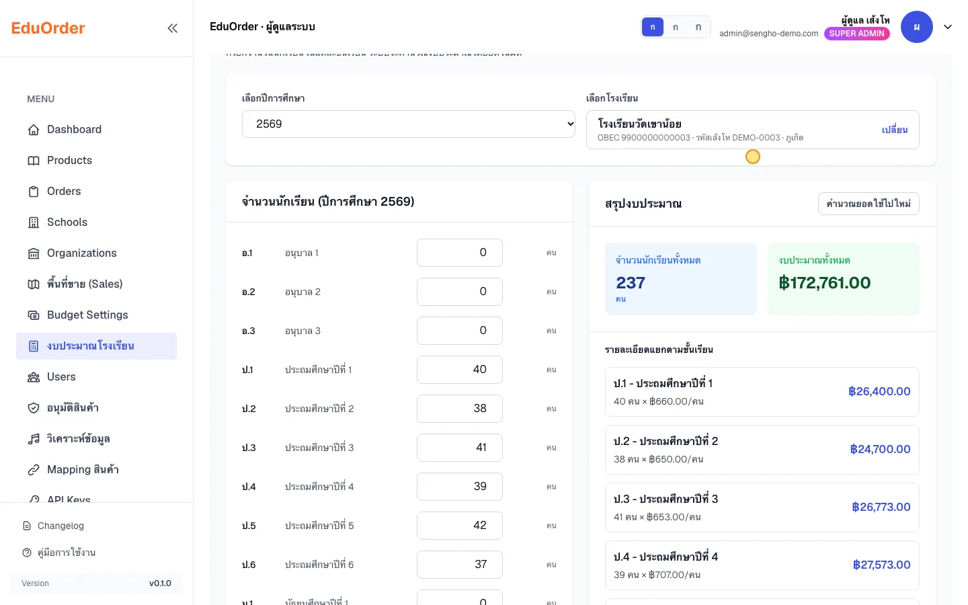Focus the ประถมศึกษาปีที่ 2 count field
This screenshot has height=605, width=968.
460,409
